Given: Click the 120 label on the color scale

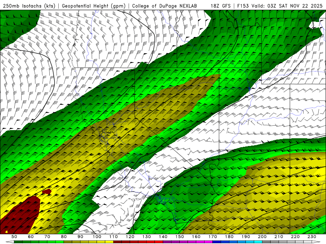Looking at the screenshot, I should coord(130,237).
